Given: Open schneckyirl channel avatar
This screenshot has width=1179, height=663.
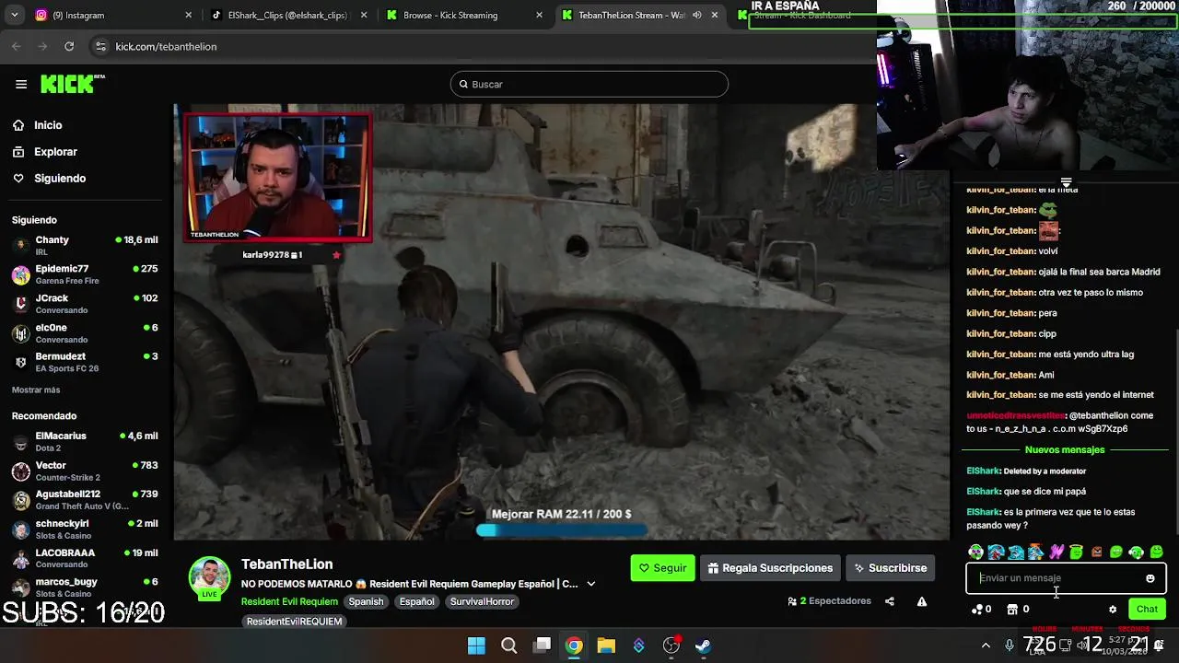Looking at the screenshot, I should click(20, 529).
